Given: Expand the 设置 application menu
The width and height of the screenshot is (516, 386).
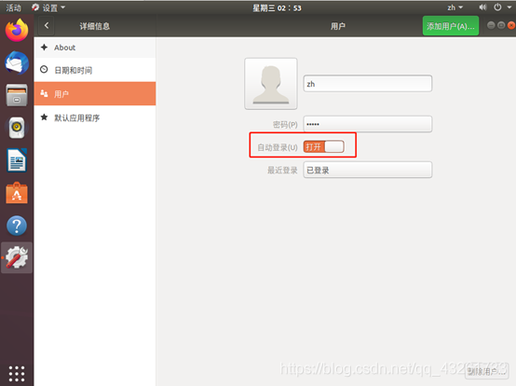Looking at the screenshot, I should click(x=48, y=7).
